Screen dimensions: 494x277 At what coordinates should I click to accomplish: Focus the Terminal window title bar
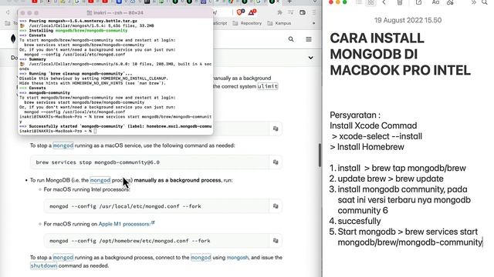pos(115,13)
